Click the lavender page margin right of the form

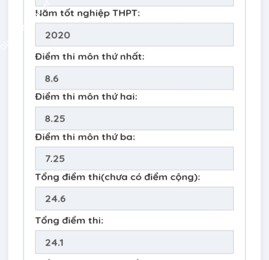[x=265, y=135]
